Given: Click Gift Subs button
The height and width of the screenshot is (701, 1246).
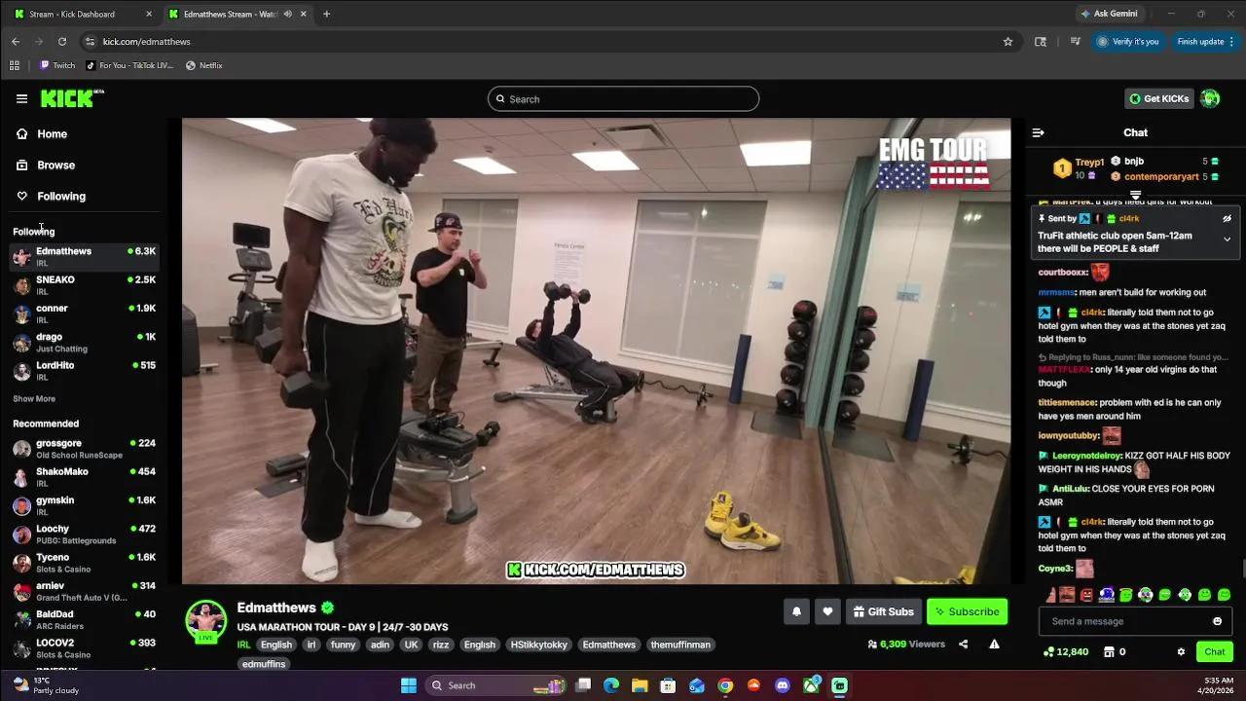Looking at the screenshot, I should click(883, 611).
